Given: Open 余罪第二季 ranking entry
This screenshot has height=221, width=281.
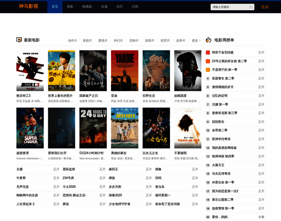Looking at the screenshot, I should point(220,130).
